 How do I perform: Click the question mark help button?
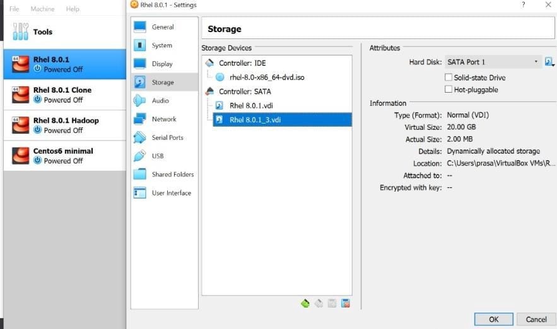point(524,4)
